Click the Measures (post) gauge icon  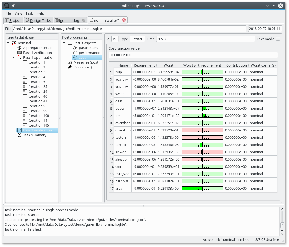tap(70, 62)
